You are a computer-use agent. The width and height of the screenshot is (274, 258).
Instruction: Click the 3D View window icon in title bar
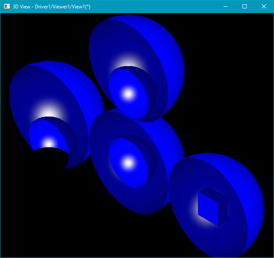(x=7, y=7)
